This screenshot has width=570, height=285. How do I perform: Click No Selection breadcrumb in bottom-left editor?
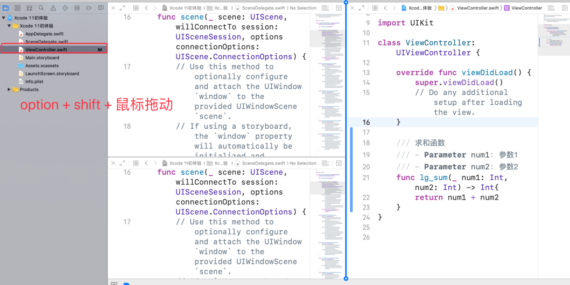303,163
